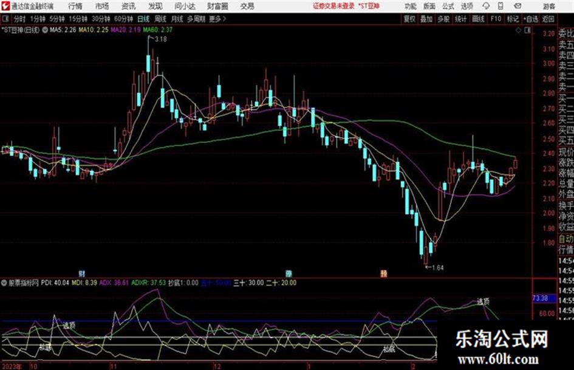Open the 行情 menu
The width and height of the screenshot is (574, 370).
coord(75,6)
